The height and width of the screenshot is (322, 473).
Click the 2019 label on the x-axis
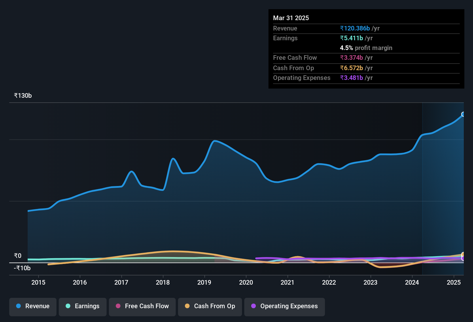pos(204,283)
